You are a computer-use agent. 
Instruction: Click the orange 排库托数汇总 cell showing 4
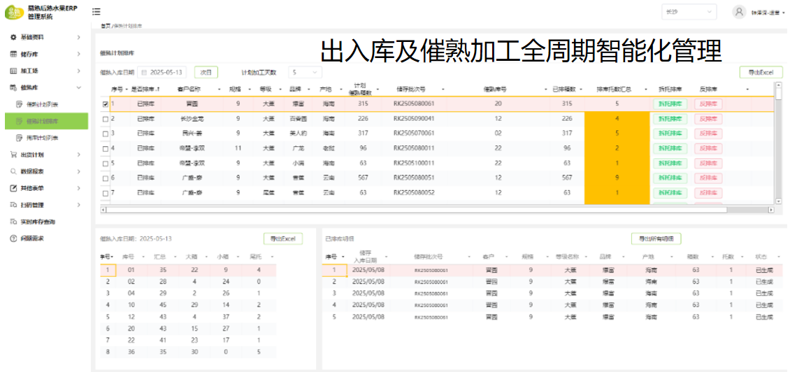pyautogui.click(x=617, y=119)
